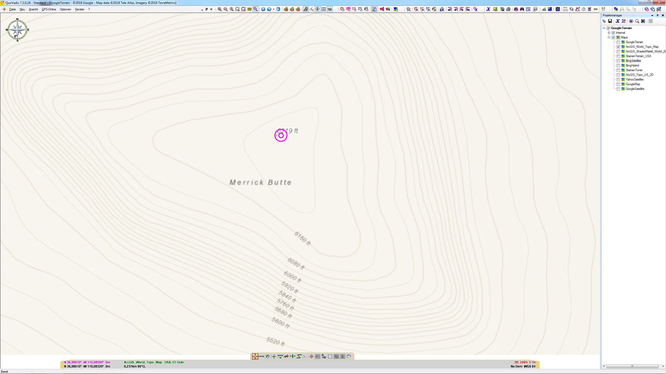This screenshot has height=374, width=666.
Task: Collapse the Maps tree node
Action: click(609, 37)
